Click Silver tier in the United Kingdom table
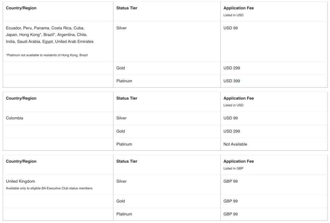 (x=121, y=181)
